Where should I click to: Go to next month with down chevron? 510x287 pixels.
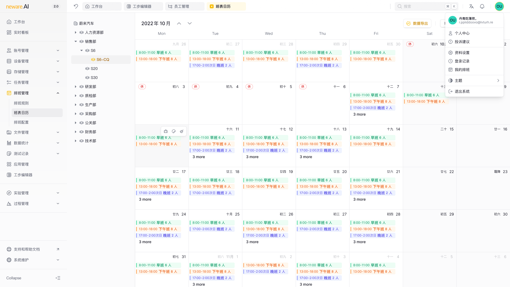(190, 23)
